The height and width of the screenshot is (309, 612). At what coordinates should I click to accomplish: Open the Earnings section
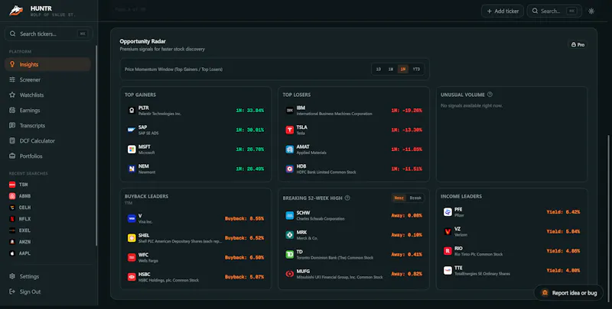pos(47,110)
